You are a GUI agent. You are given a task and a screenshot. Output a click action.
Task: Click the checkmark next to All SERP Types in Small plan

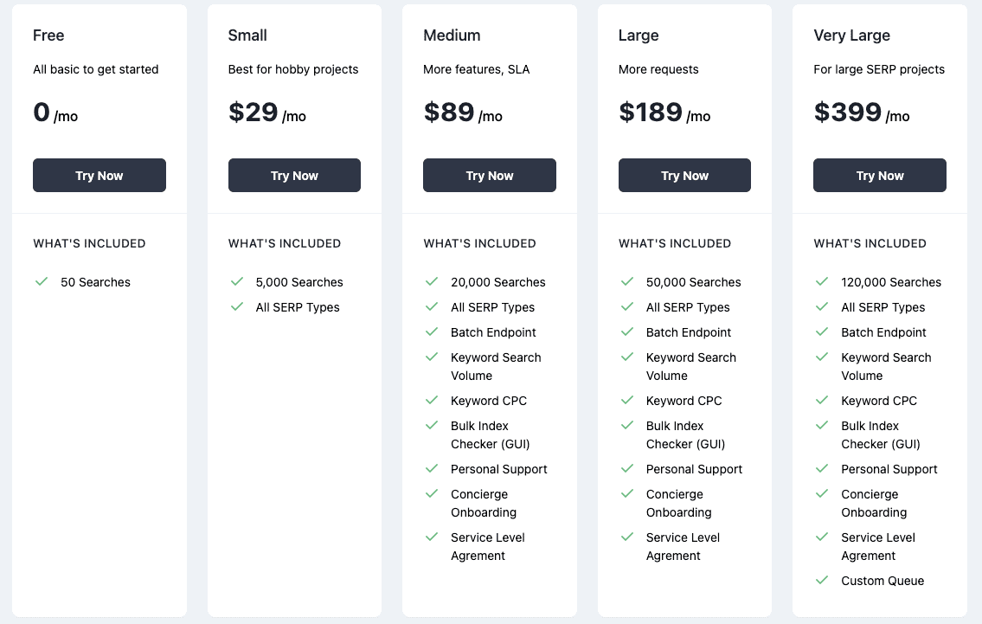coord(237,307)
